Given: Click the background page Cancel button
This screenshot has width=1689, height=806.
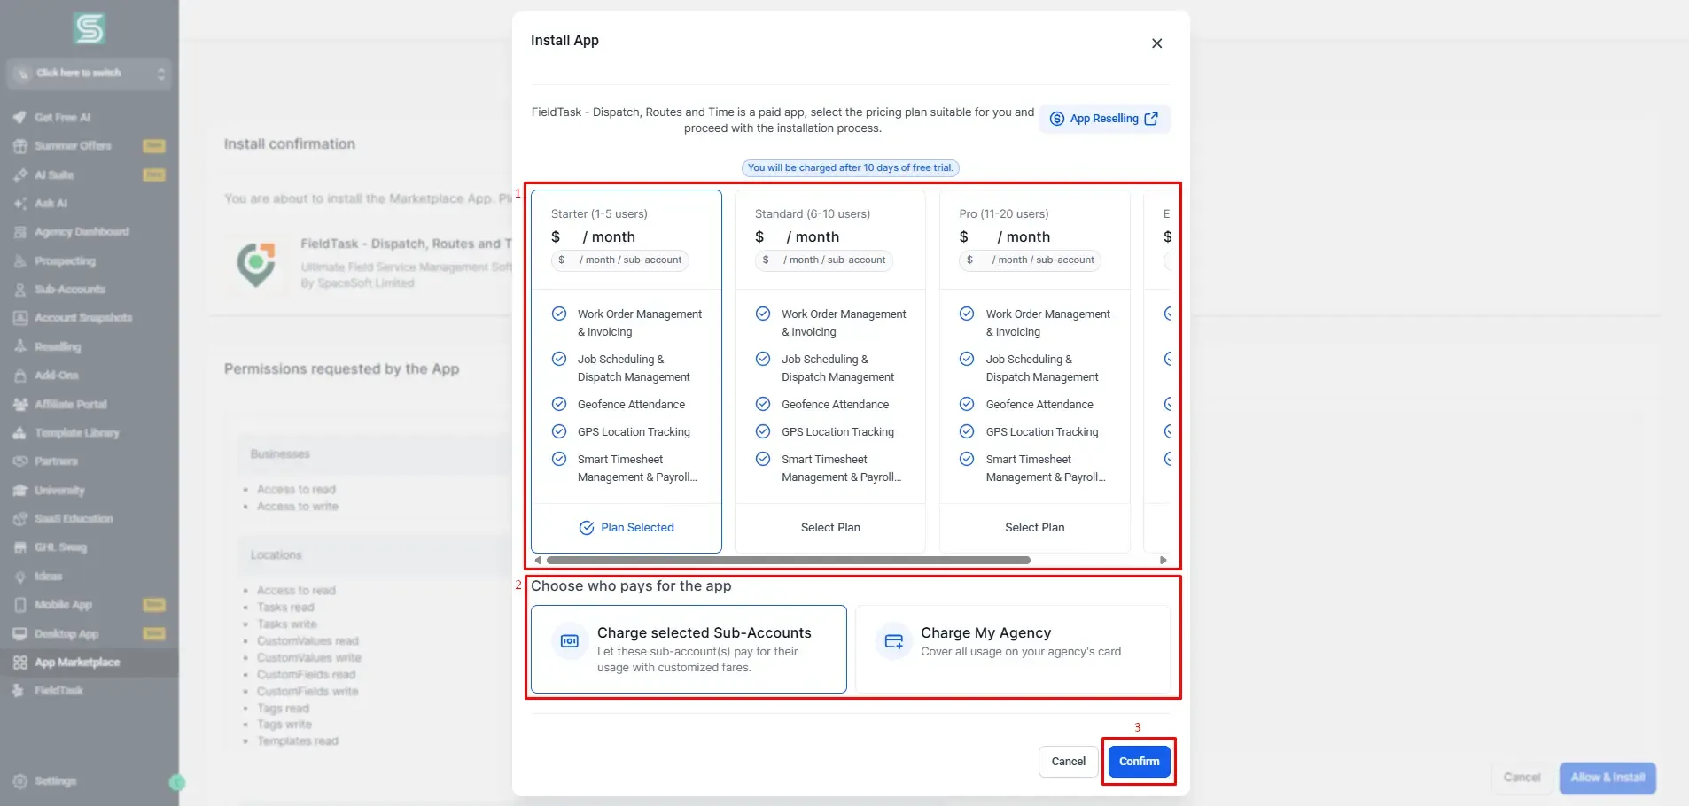Looking at the screenshot, I should pos(1522,778).
